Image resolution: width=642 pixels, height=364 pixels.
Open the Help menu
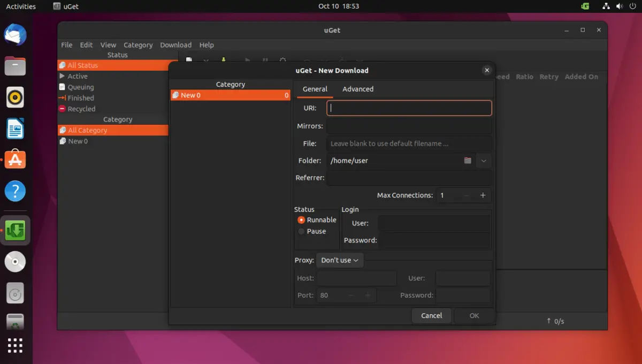coord(207,45)
